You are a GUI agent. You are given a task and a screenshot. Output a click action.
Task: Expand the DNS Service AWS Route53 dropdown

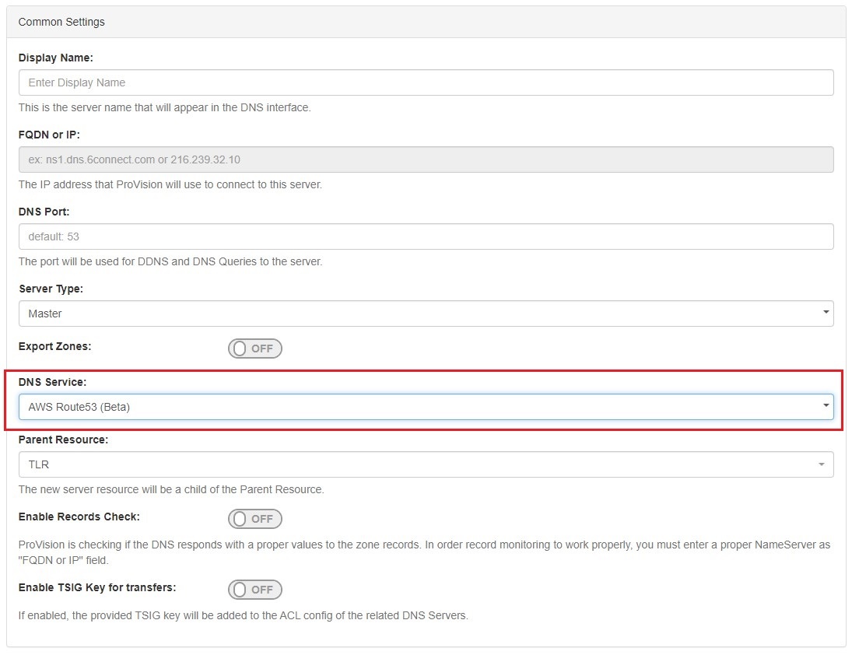[x=426, y=407]
